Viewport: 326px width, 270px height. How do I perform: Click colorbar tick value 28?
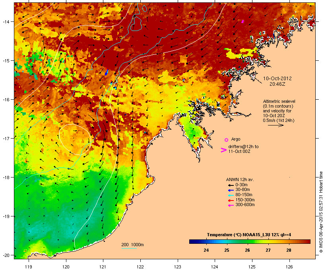(289, 250)
